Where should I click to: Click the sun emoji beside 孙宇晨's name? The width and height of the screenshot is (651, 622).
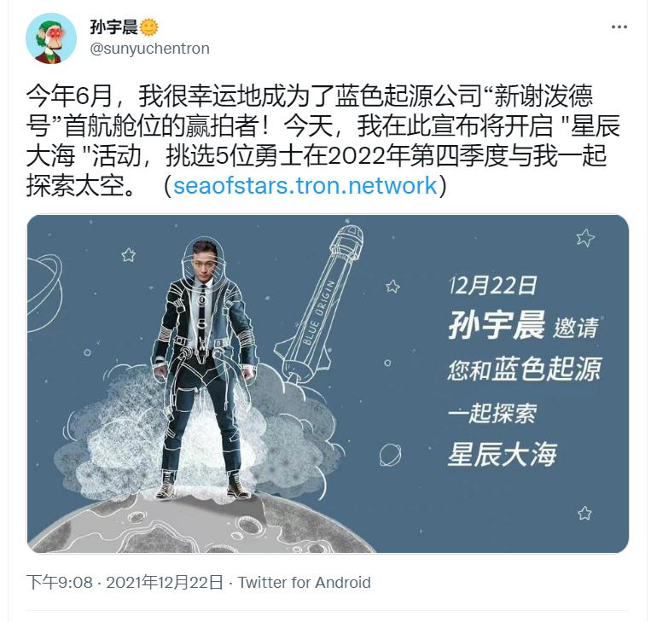pyautogui.click(x=148, y=27)
